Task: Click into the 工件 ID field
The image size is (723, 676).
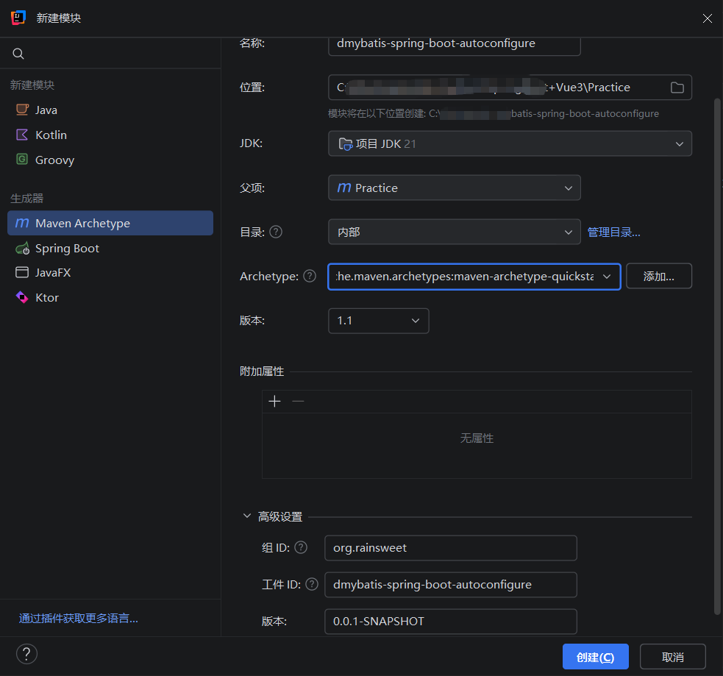Action: pyautogui.click(x=450, y=585)
